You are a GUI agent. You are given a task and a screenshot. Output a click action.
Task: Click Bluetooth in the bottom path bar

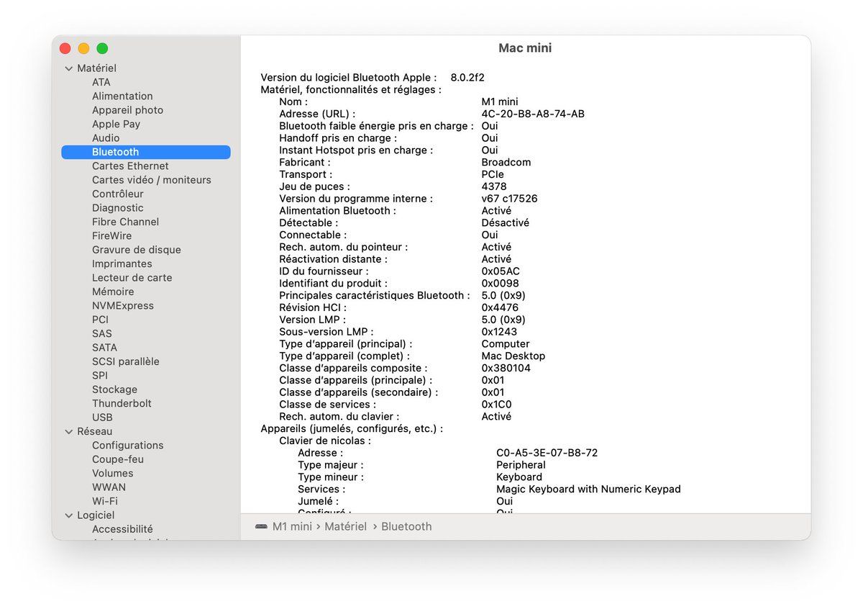coord(406,527)
